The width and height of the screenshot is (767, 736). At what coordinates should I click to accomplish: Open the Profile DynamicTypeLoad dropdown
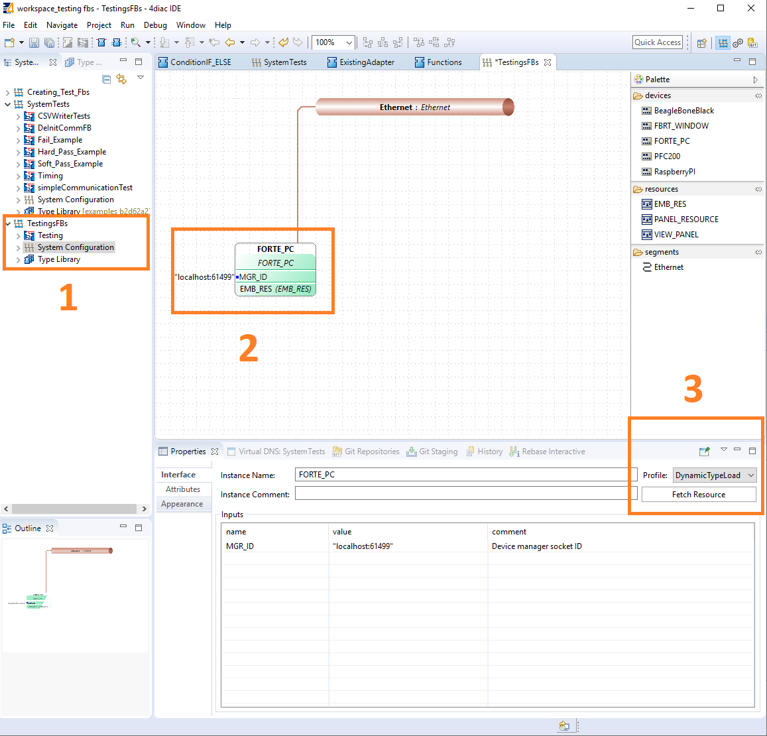715,475
